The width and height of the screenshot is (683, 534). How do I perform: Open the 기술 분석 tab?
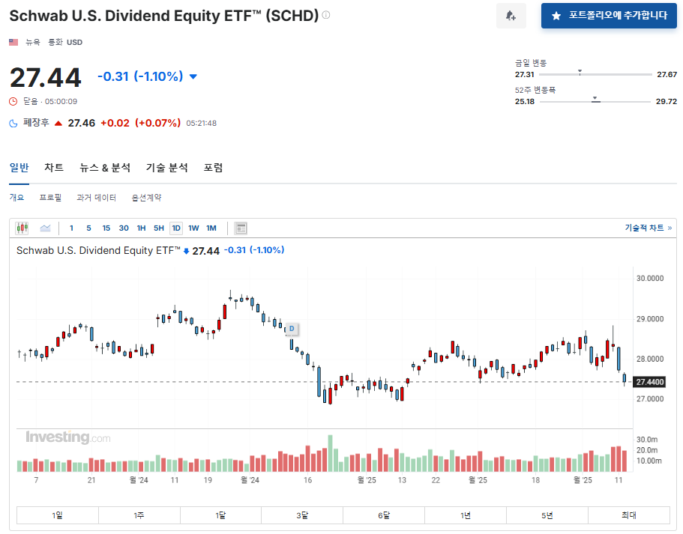[x=167, y=168]
